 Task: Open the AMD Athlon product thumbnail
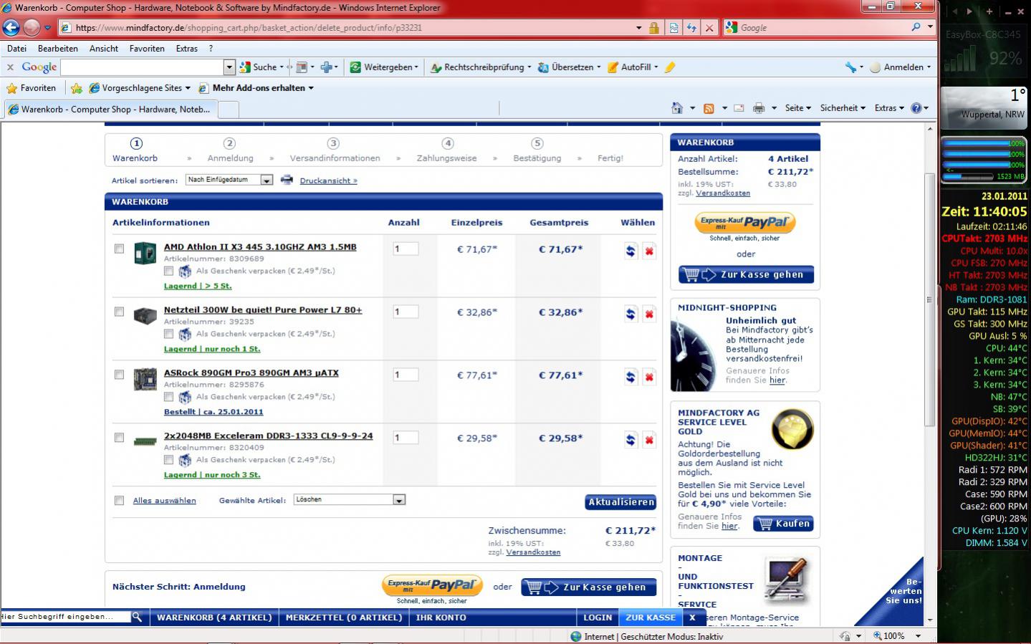pyautogui.click(x=145, y=253)
